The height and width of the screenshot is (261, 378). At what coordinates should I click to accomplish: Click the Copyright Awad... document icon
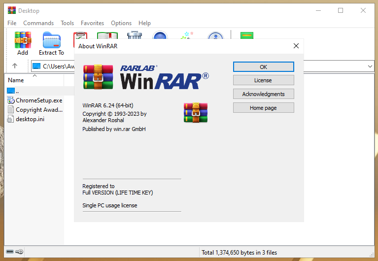11,109
